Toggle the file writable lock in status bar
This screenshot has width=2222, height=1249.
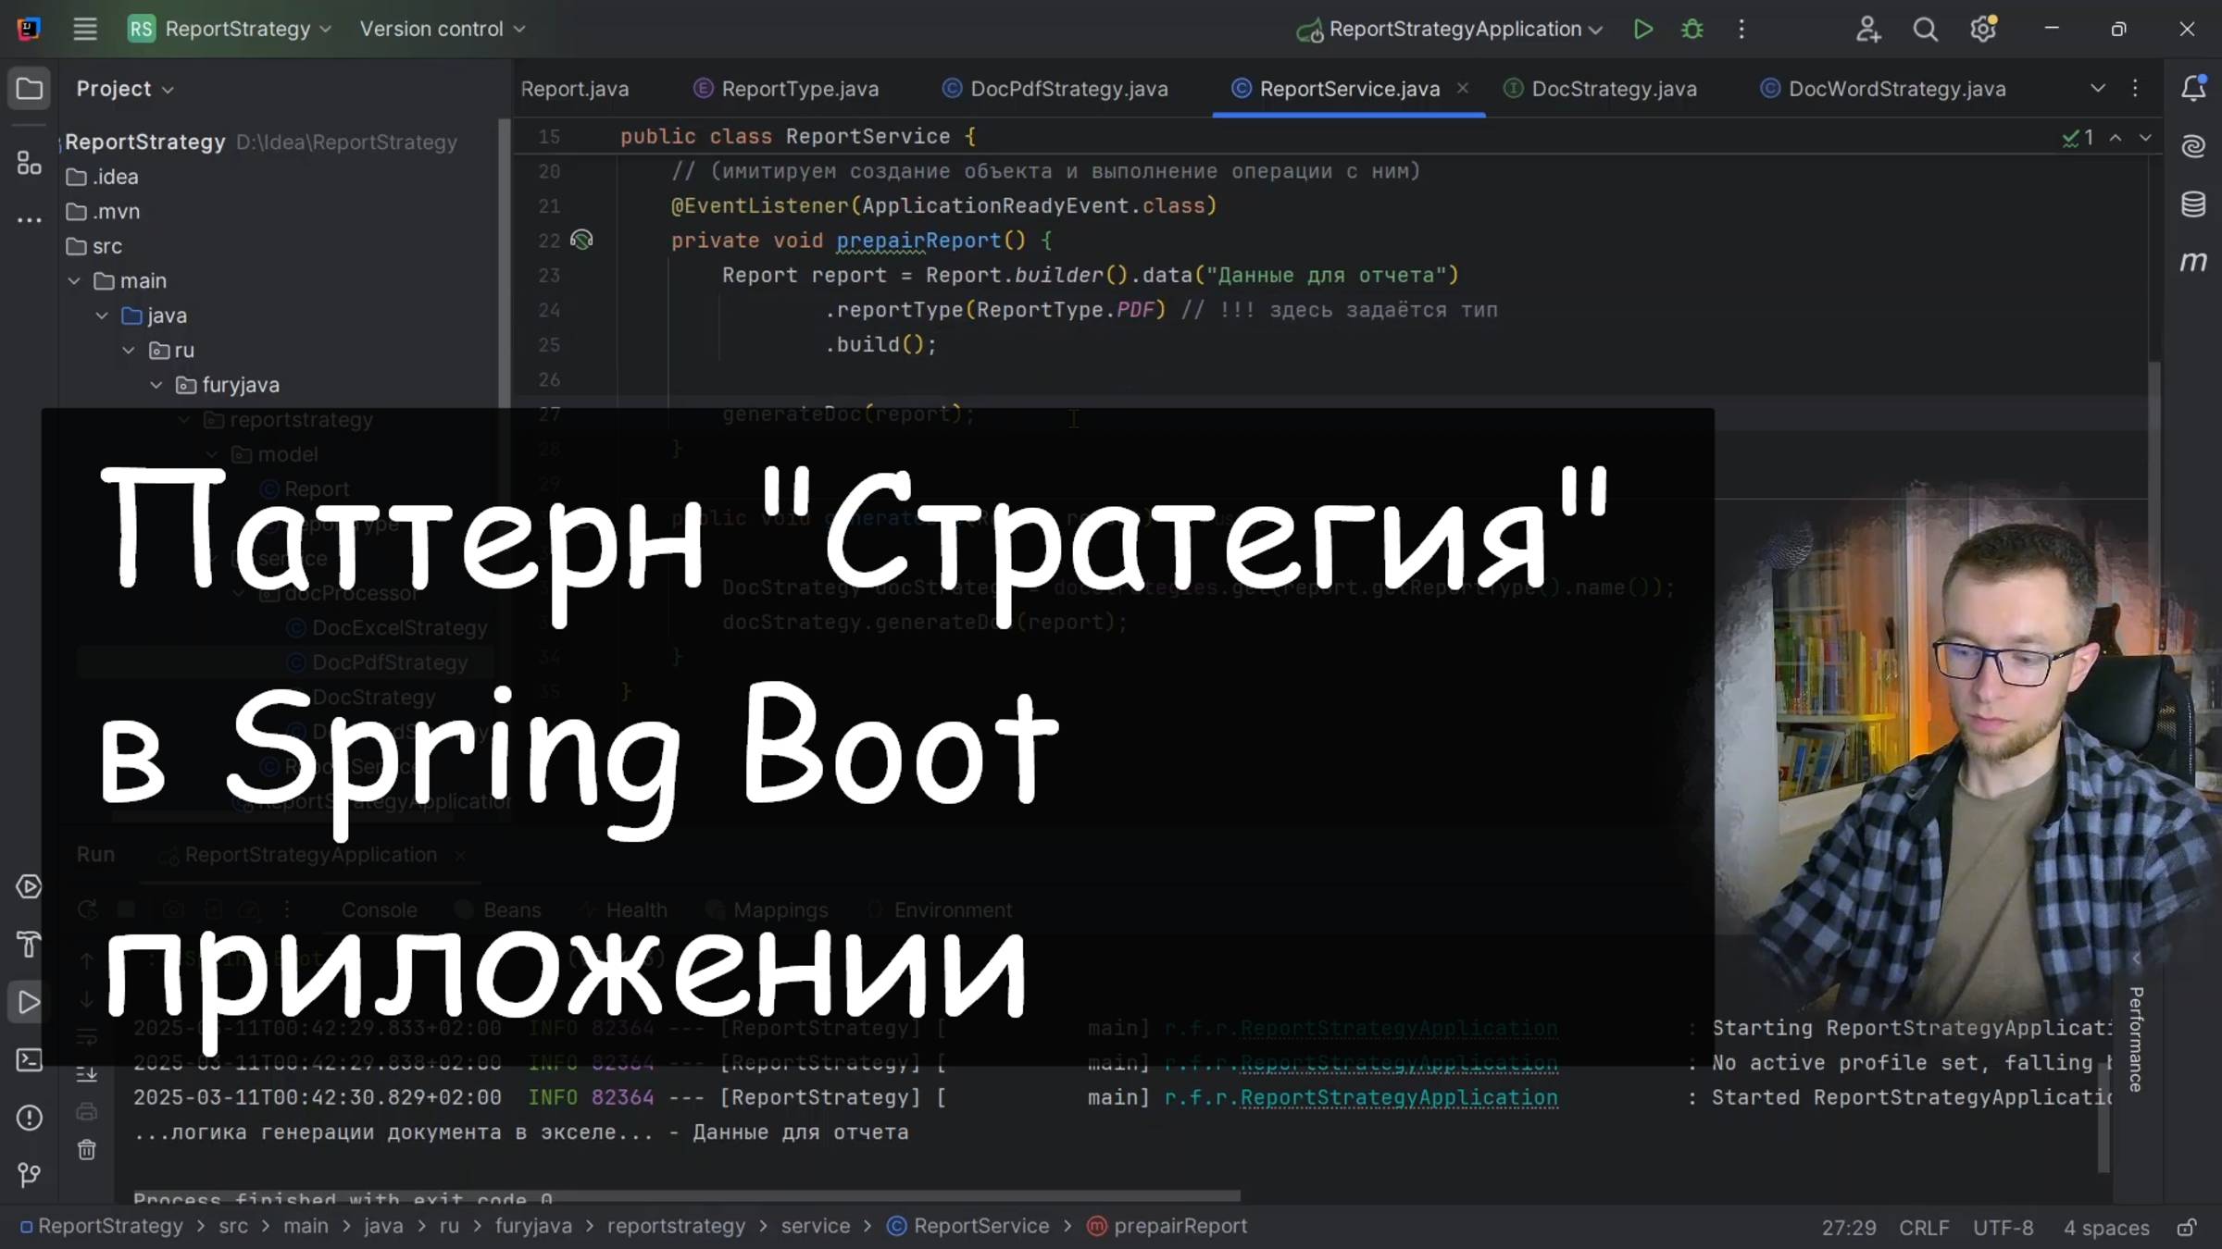pyautogui.click(x=2190, y=1227)
